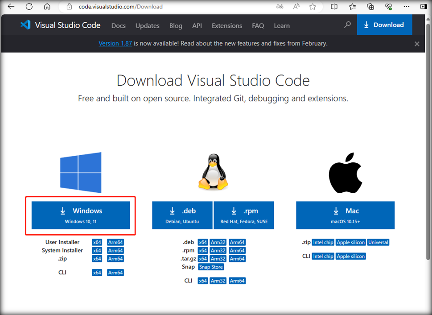Image resolution: width=432 pixels, height=315 pixels.
Task: Open the site search
Action: (x=347, y=25)
